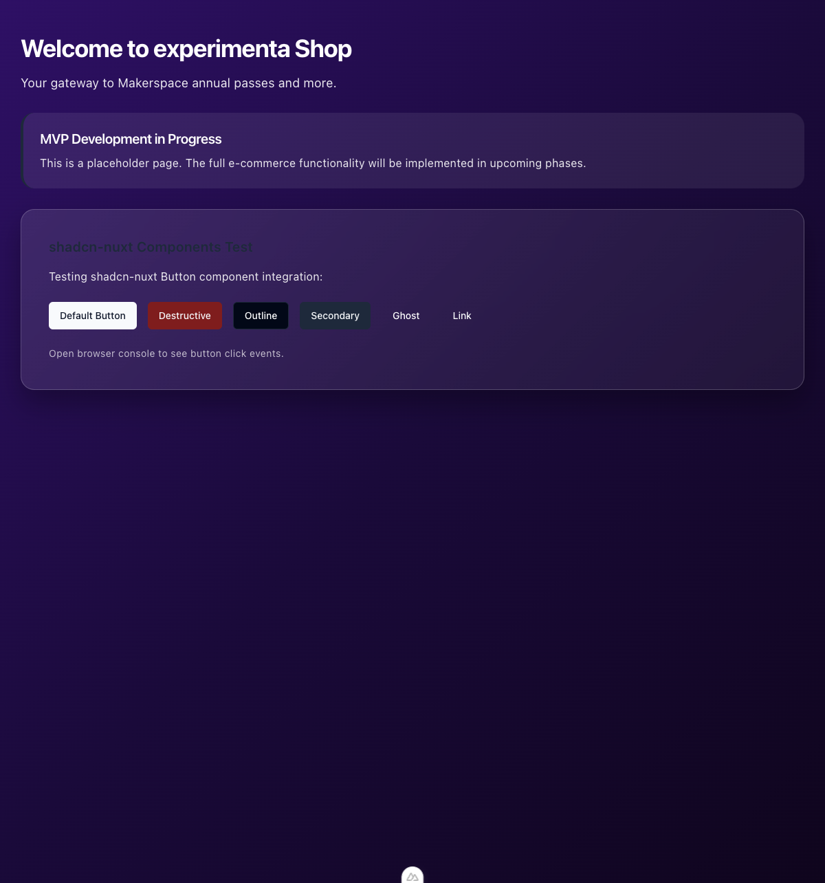
Task: Click the Default Button
Action: coord(93,316)
